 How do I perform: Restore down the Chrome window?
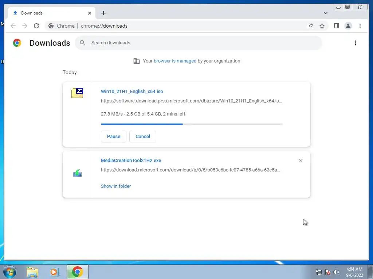[x=348, y=7]
